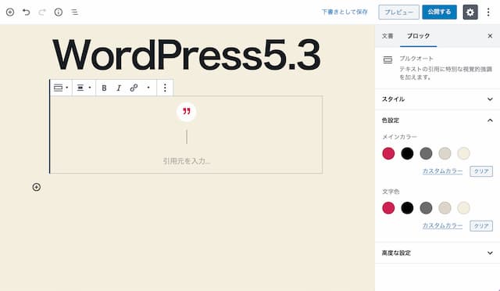Open block alignment dropdown

(84, 88)
